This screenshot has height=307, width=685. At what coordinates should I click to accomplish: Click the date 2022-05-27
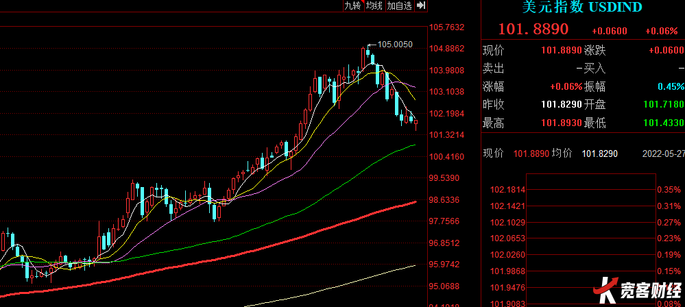click(x=663, y=153)
